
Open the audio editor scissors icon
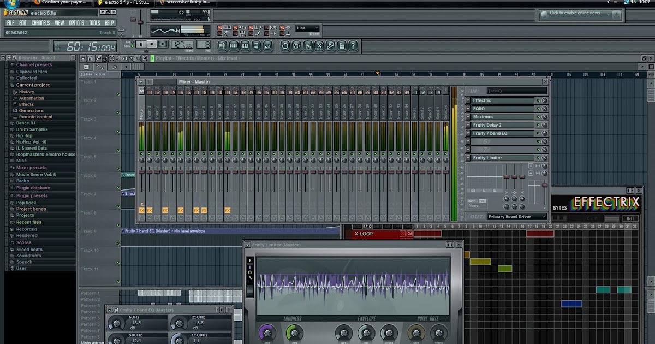[x=319, y=46]
